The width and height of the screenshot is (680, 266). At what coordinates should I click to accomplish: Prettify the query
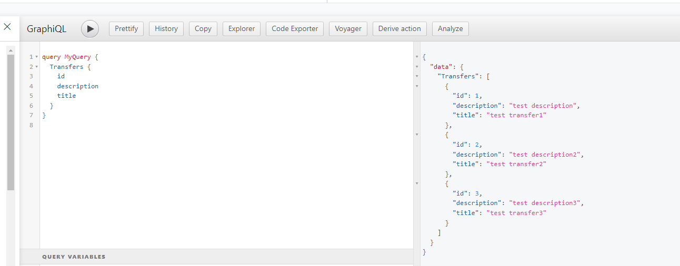tap(126, 29)
